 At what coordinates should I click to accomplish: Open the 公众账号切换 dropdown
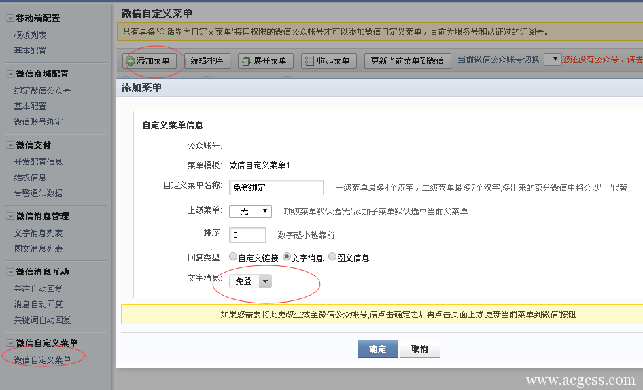coord(553,59)
